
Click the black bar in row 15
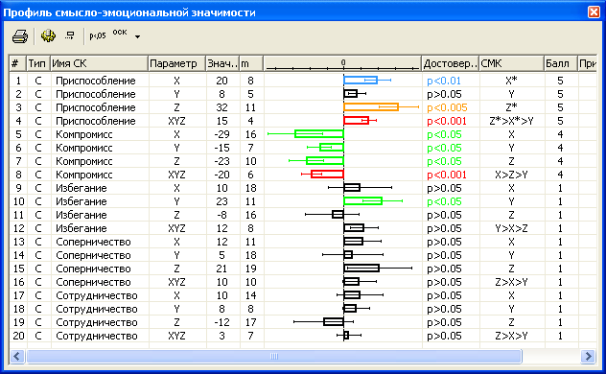click(361, 268)
